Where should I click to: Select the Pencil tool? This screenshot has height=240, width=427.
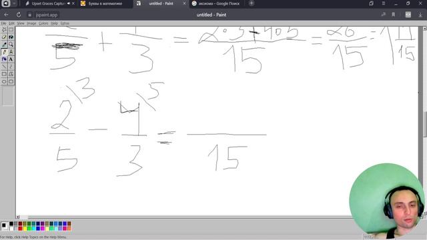coord(4,52)
